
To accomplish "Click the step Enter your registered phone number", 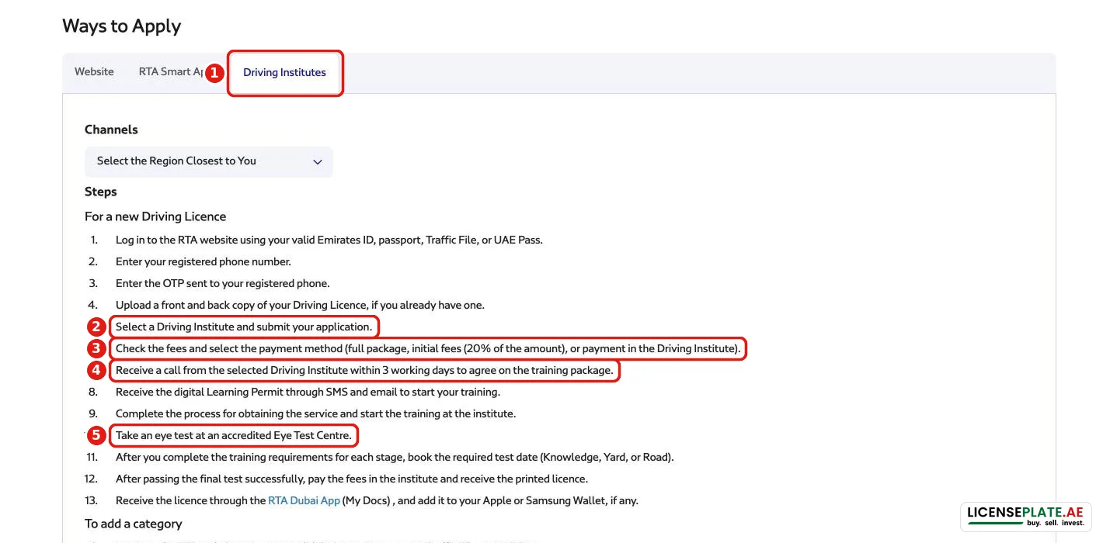I will click(x=204, y=261).
